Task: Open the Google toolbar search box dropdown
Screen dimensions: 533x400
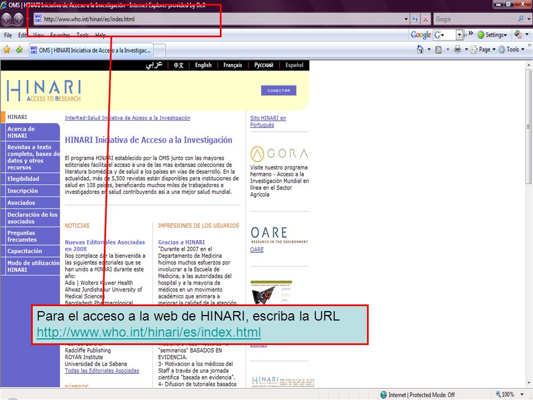Action: (x=460, y=34)
